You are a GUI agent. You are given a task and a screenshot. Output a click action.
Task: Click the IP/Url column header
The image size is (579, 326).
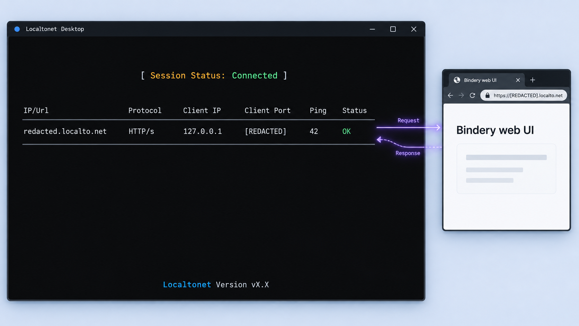pyautogui.click(x=36, y=111)
